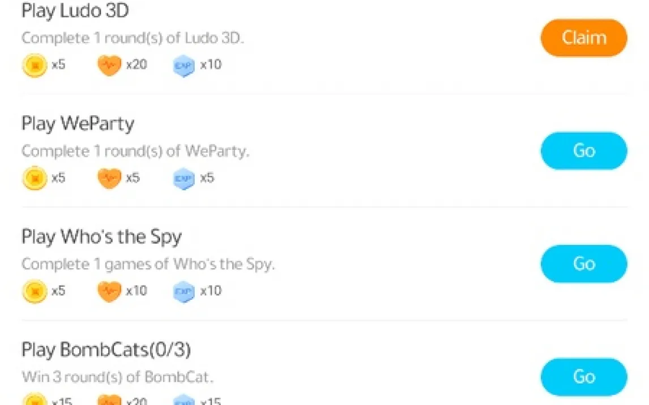649x405 pixels.
Task: Click the 'Complete 1 games of Who's the Spy' text
Action: 148,264
